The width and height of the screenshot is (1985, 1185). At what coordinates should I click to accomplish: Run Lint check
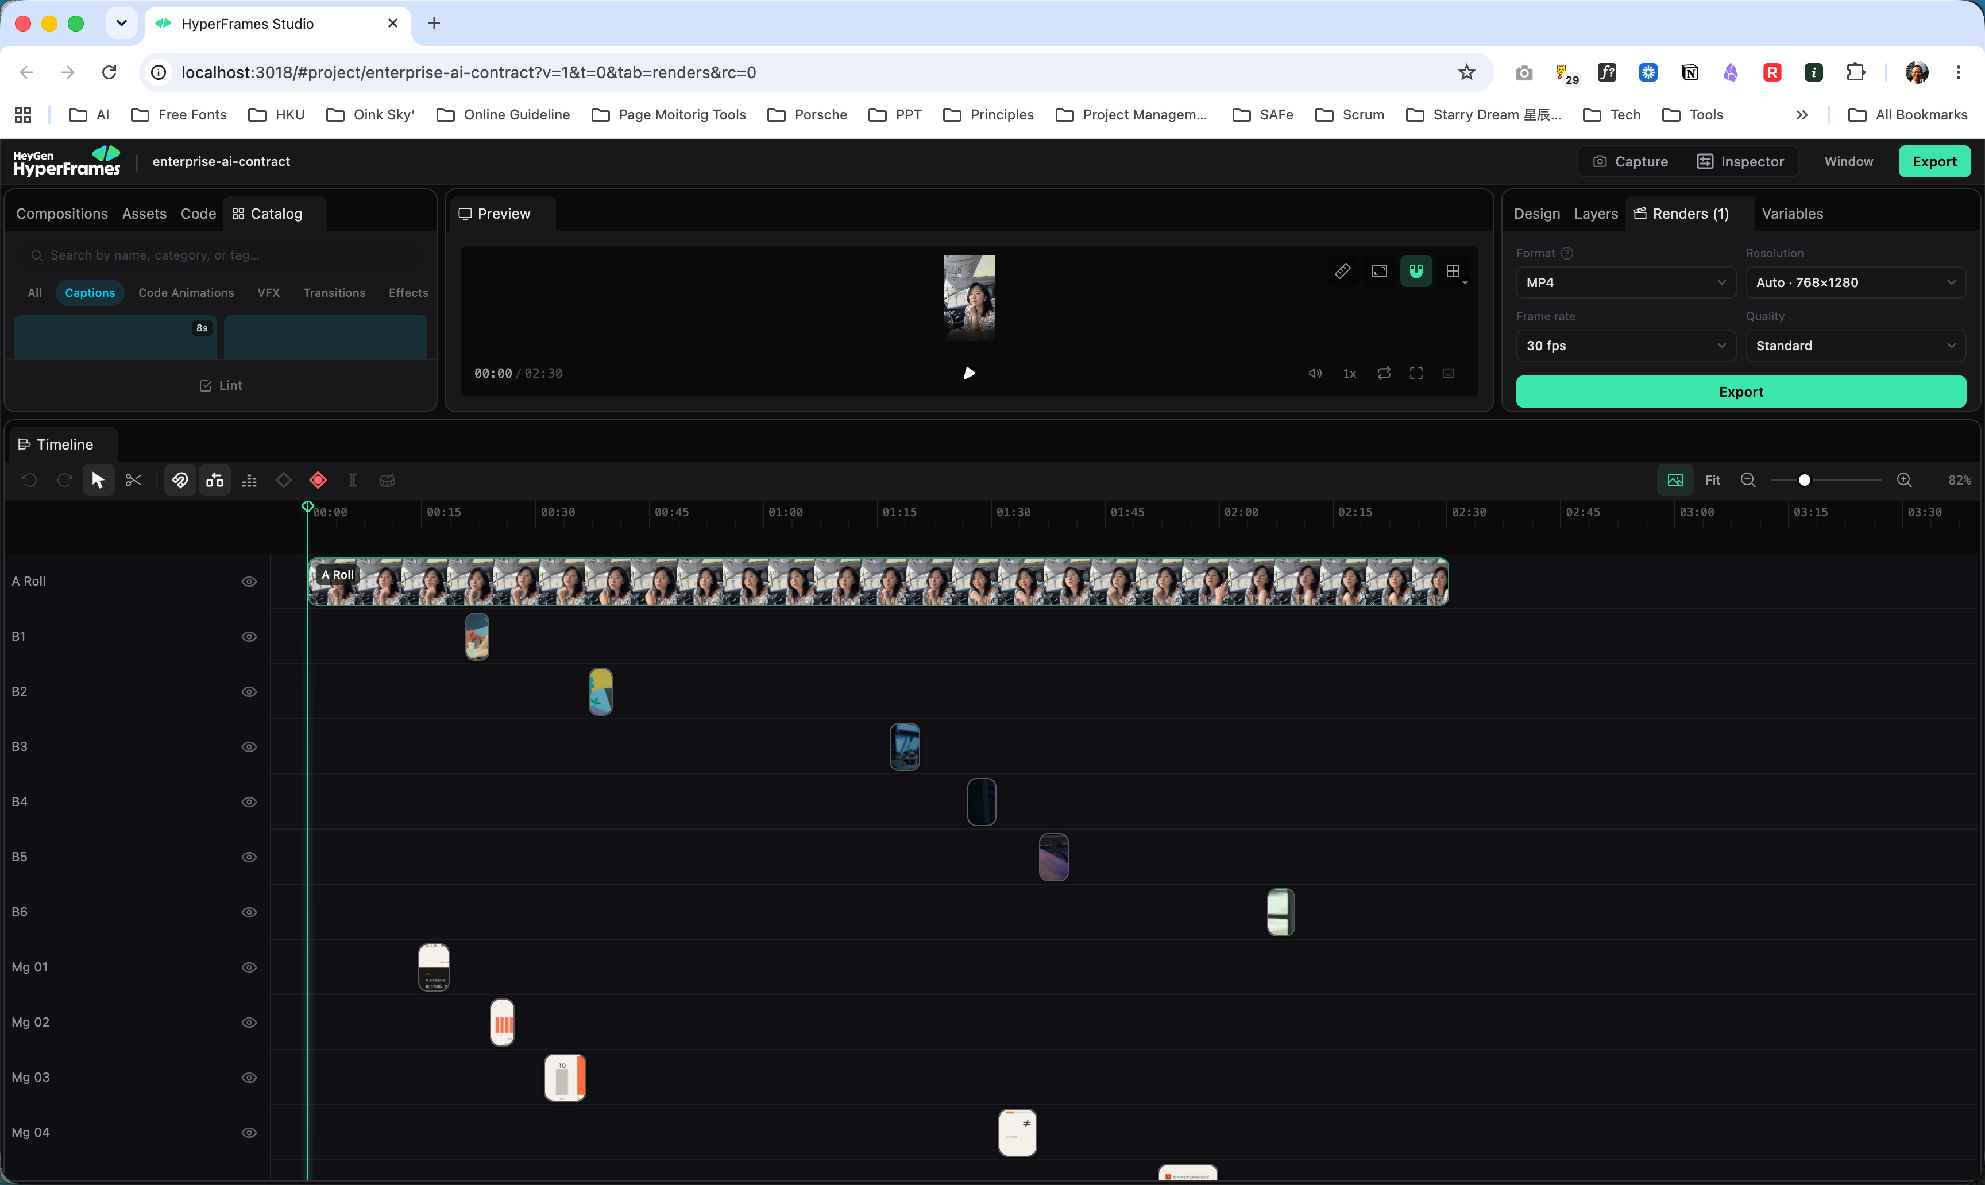[221, 385]
